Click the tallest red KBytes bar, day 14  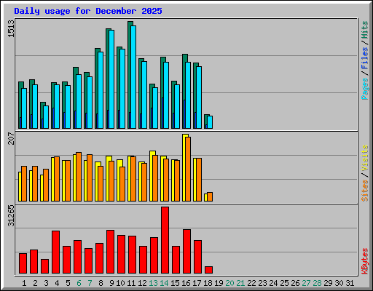[165, 240]
